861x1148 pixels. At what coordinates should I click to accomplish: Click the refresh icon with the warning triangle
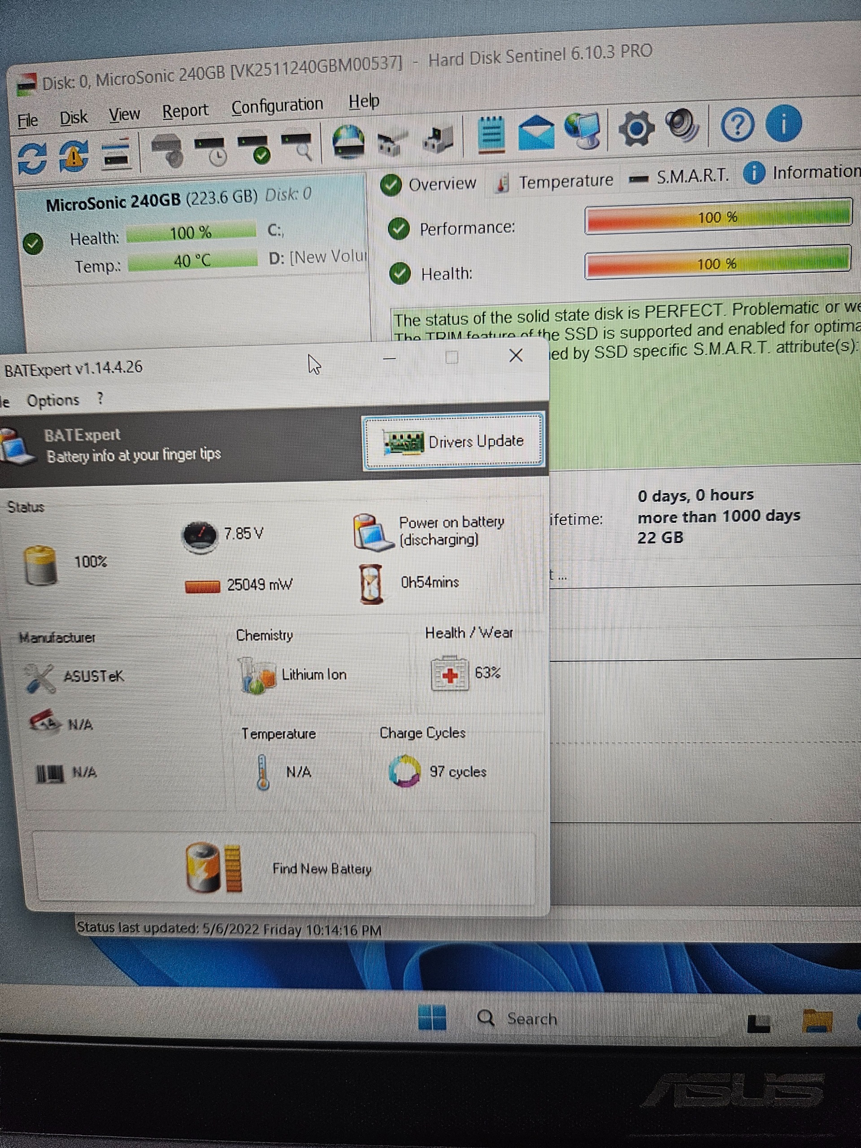[x=73, y=156]
